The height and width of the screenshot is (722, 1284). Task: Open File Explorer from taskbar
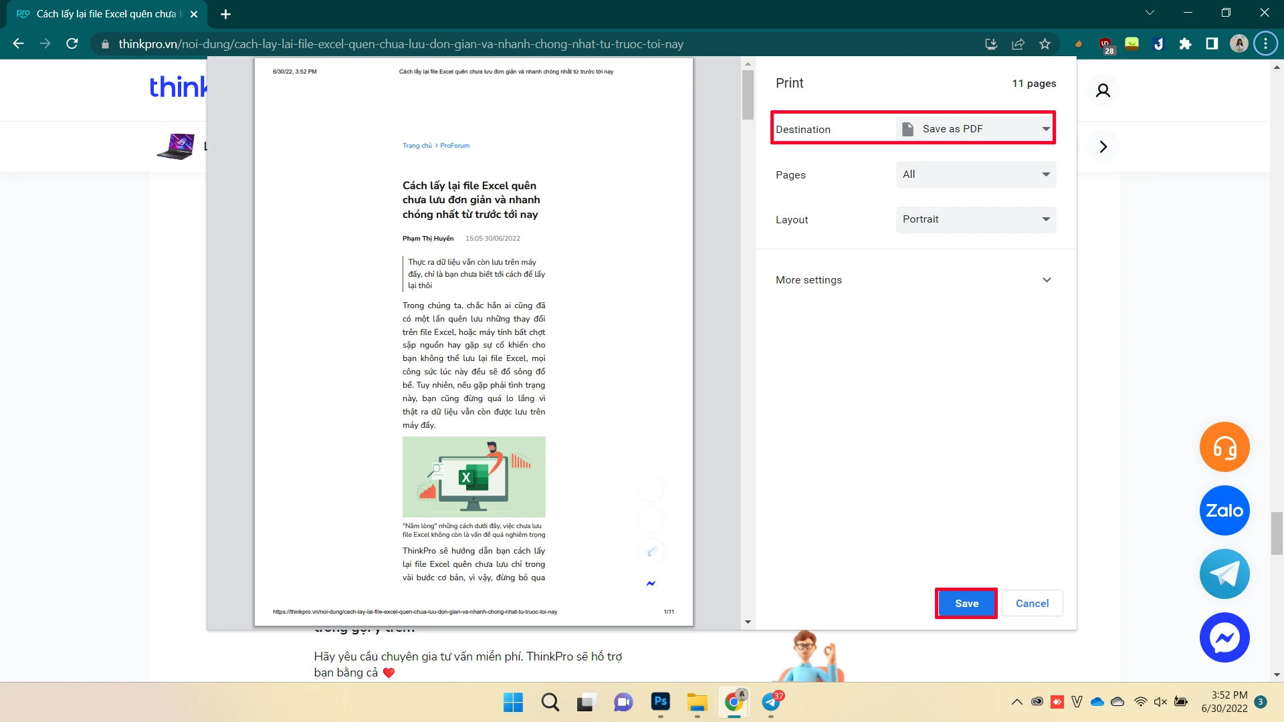click(x=697, y=702)
